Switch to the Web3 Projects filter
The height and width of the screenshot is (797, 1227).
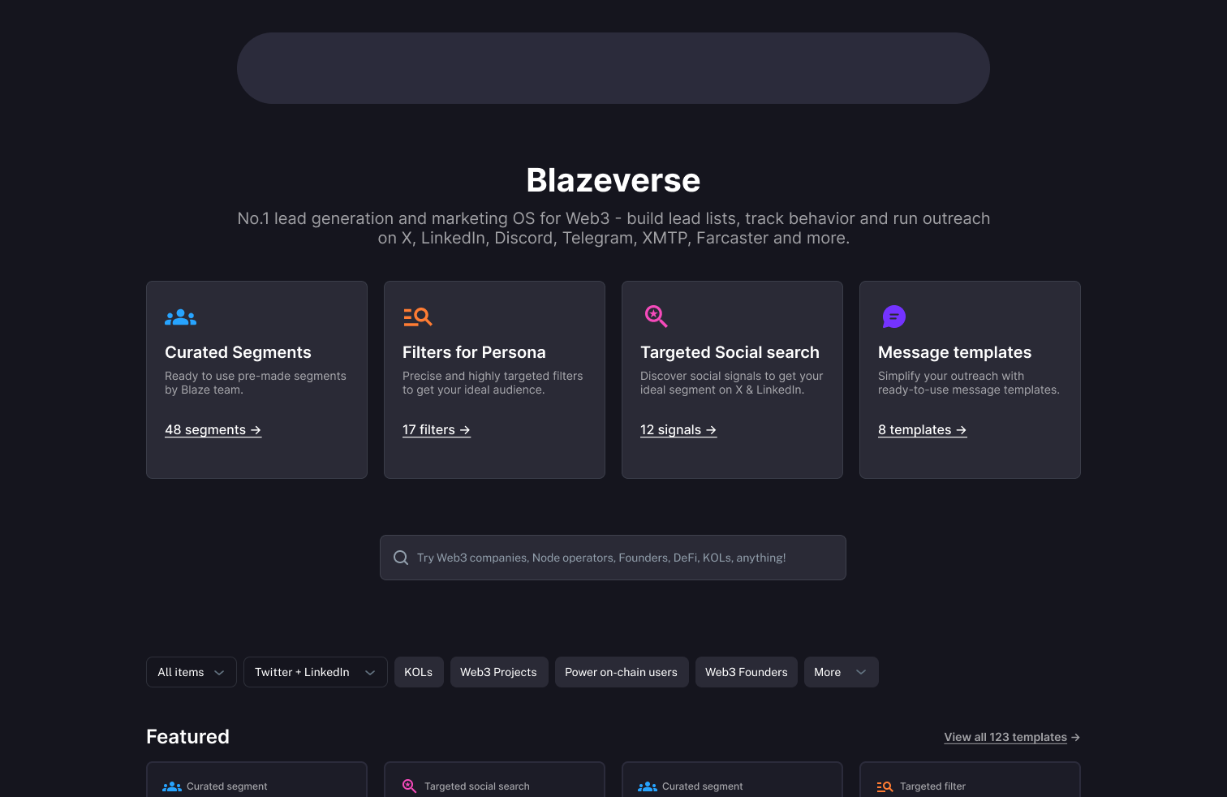(x=498, y=672)
